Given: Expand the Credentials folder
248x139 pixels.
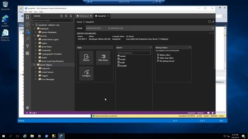Looking at the screenshot, I should pyautogui.click(x=36, y=50).
